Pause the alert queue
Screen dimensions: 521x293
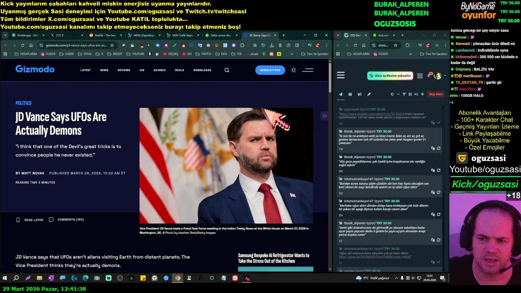[x=410, y=94]
